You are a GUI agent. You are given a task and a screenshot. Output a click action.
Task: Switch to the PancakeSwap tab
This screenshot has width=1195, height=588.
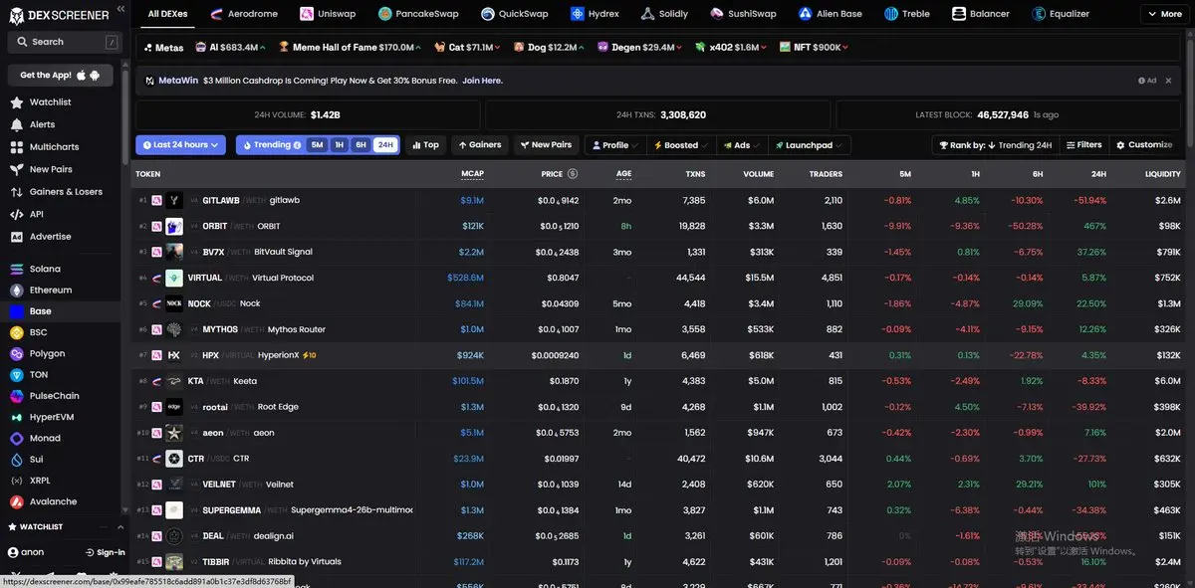pos(418,14)
